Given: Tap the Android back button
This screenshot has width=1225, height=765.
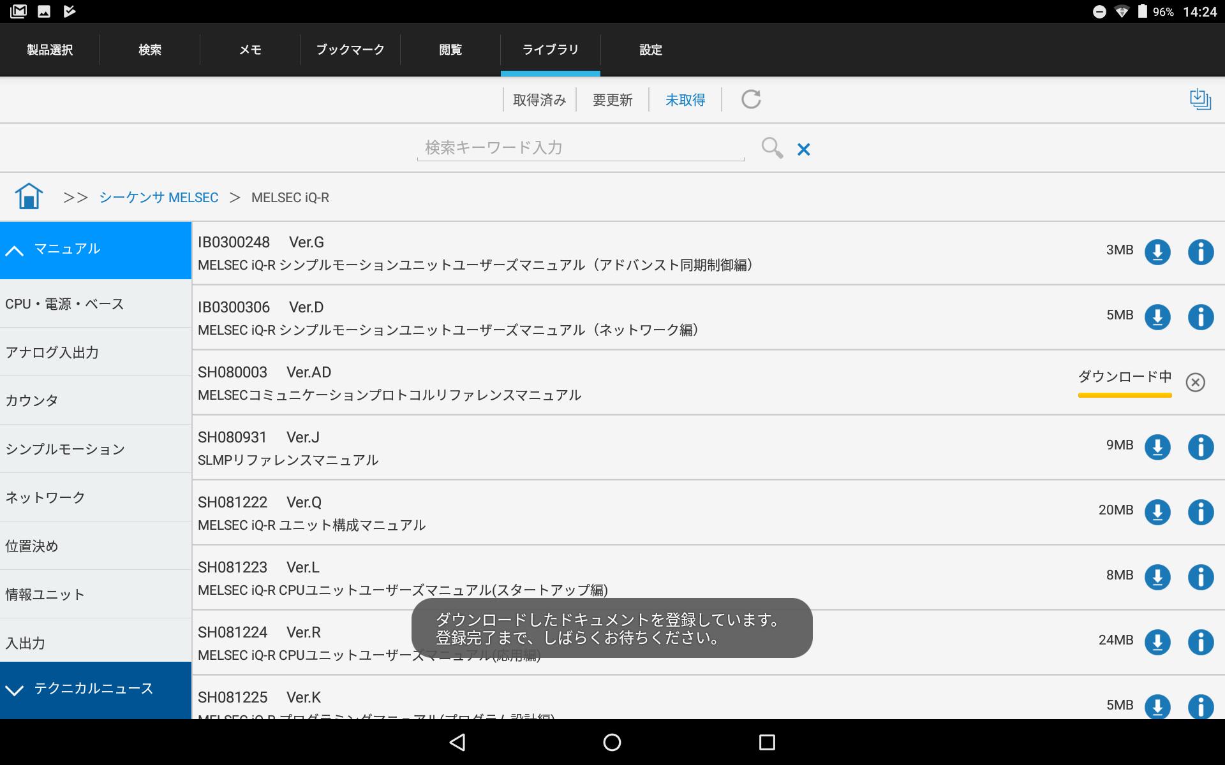Looking at the screenshot, I should click(457, 742).
